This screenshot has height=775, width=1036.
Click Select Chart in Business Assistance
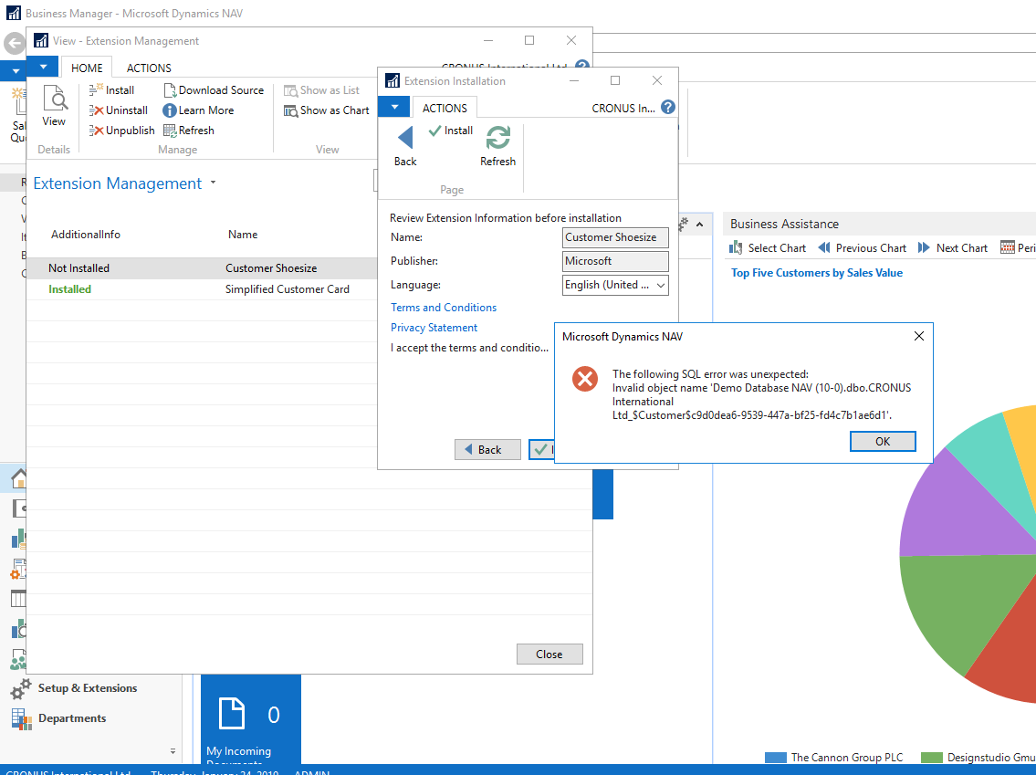pyautogui.click(x=767, y=247)
